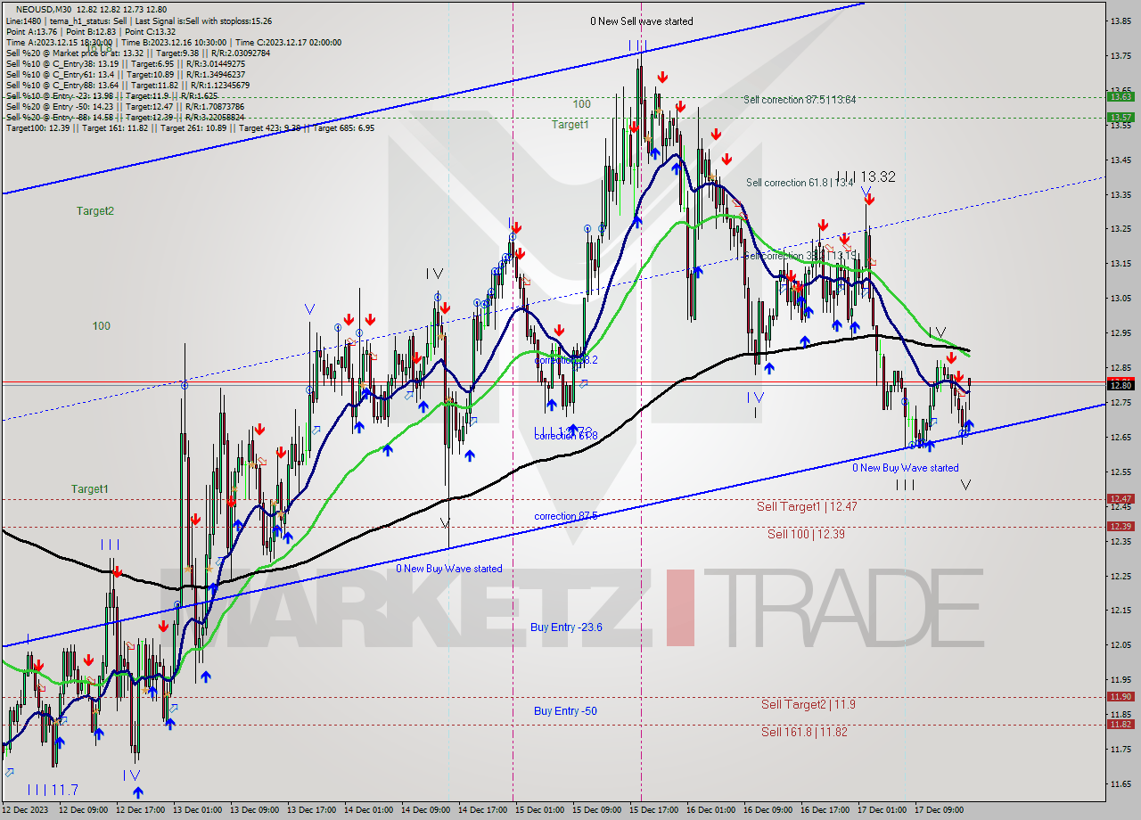Click the 'Sell 161.8 | 11.82' label

coord(804,732)
